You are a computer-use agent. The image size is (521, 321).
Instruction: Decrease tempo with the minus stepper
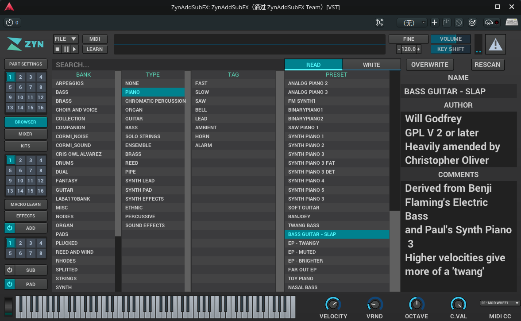pos(399,49)
